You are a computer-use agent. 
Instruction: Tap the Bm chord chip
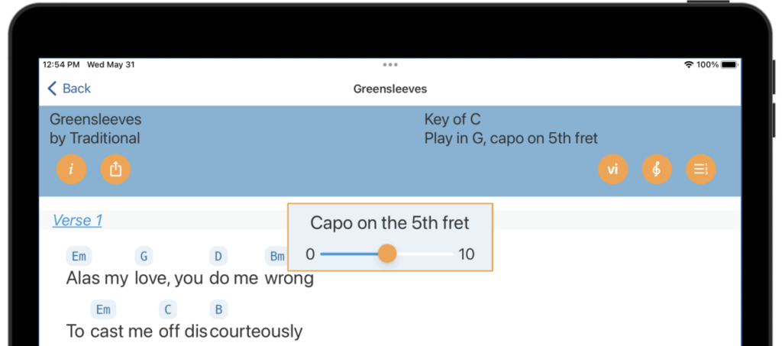pyautogui.click(x=276, y=257)
